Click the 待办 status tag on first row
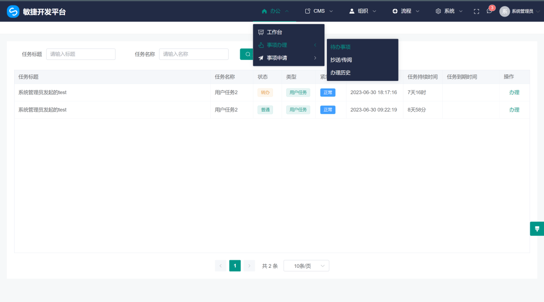Viewport: 544px width, 302px height. (x=265, y=92)
